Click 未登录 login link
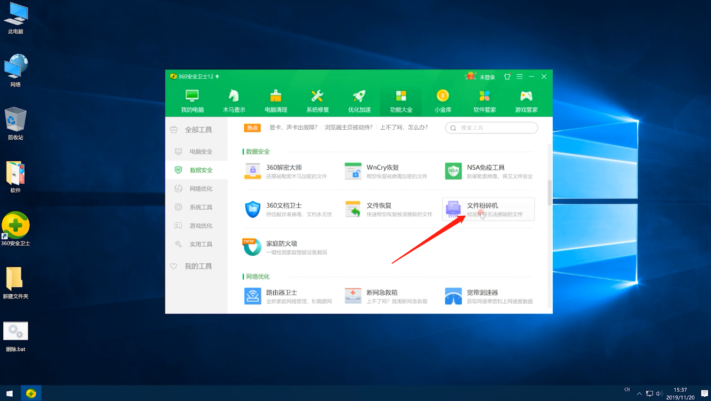The image size is (711, 401). (487, 77)
